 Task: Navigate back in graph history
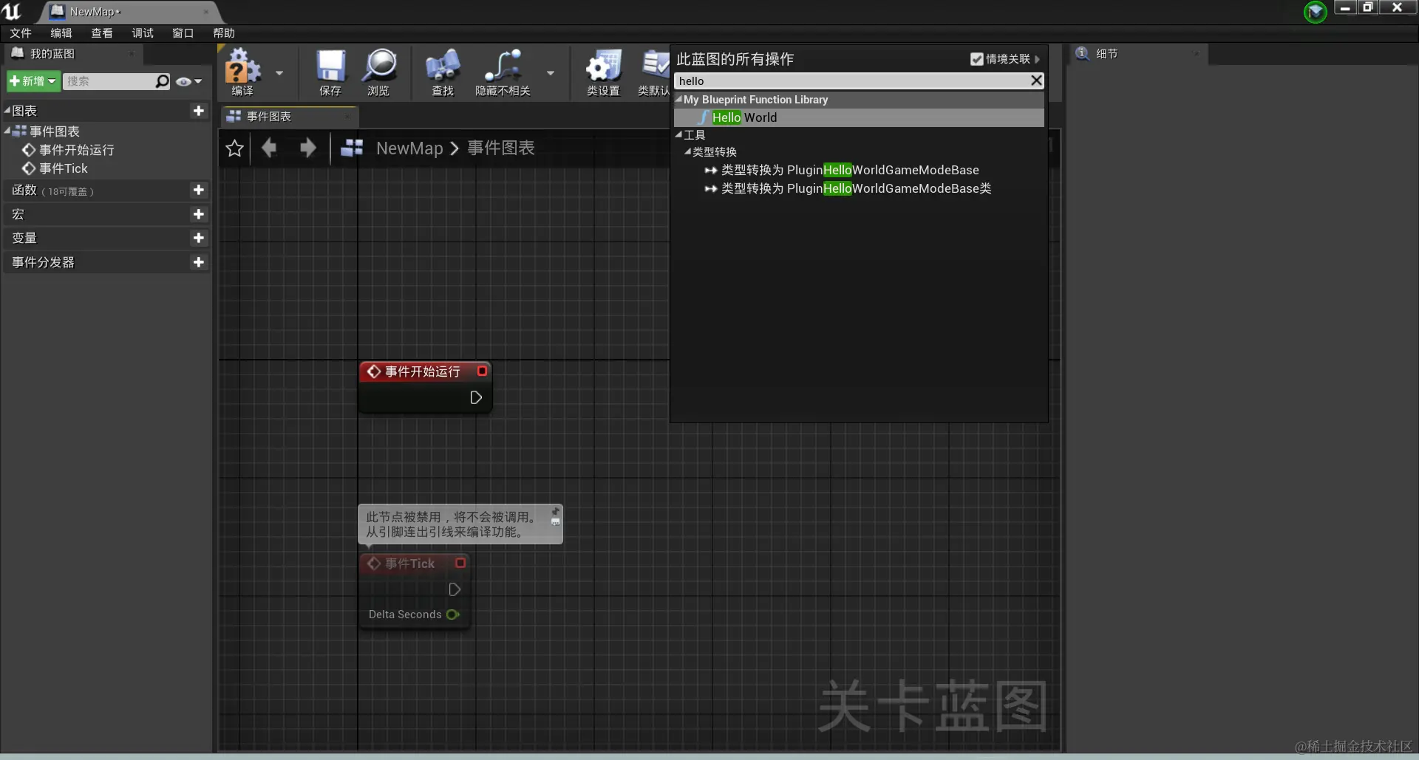(x=269, y=148)
